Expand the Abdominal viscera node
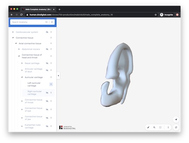 19,49
